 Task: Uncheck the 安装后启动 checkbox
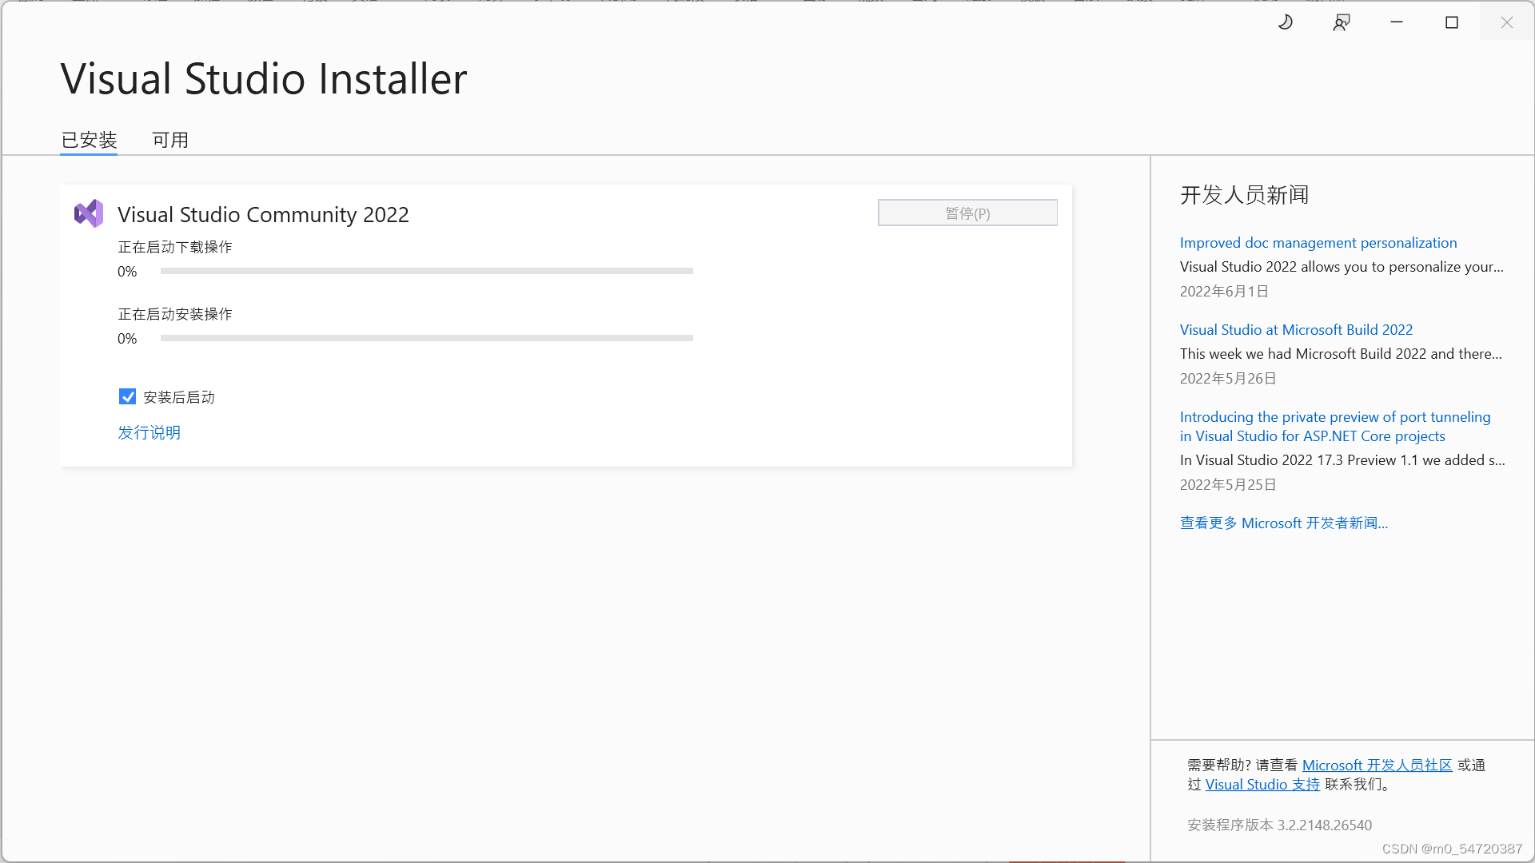pyautogui.click(x=127, y=396)
